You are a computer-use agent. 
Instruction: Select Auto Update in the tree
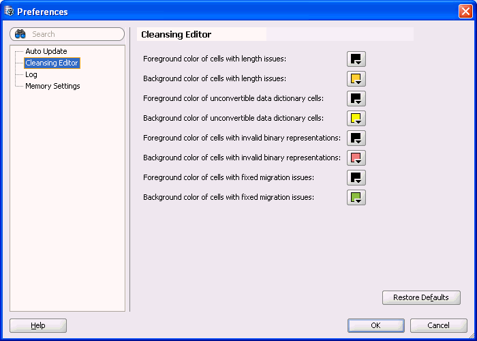click(46, 51)
